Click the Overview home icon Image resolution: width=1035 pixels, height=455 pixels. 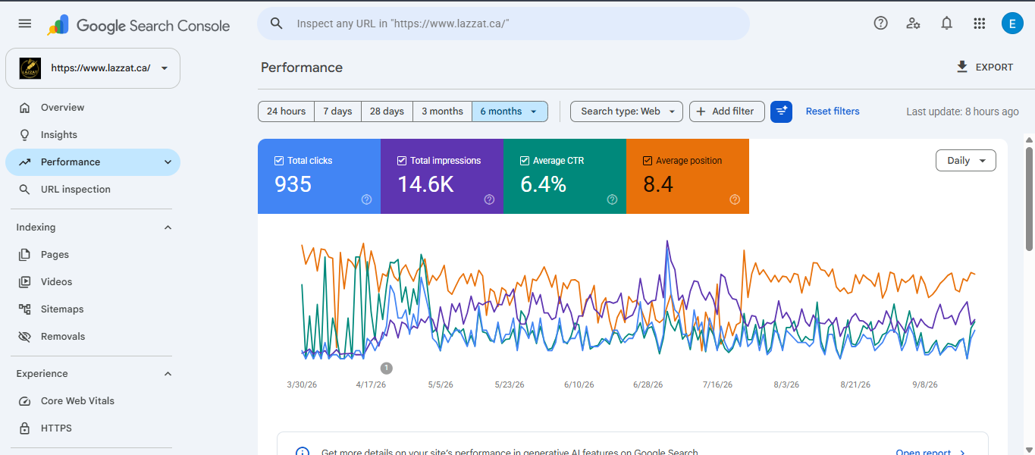tap(25, 108)
